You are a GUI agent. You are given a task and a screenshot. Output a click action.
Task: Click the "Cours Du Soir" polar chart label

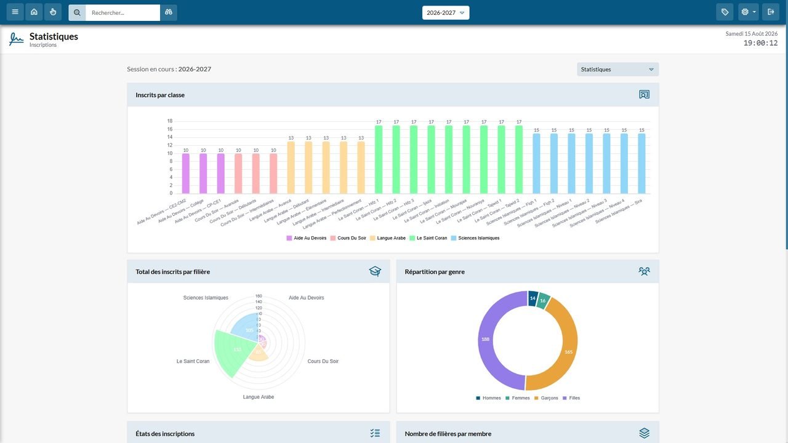click(323, 361)
